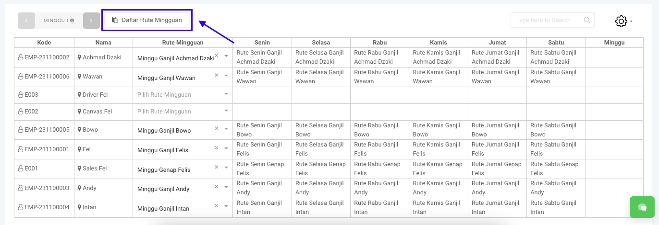
Task: Open Daftar Rute Mingguan
Action: (x=147, y=20)
